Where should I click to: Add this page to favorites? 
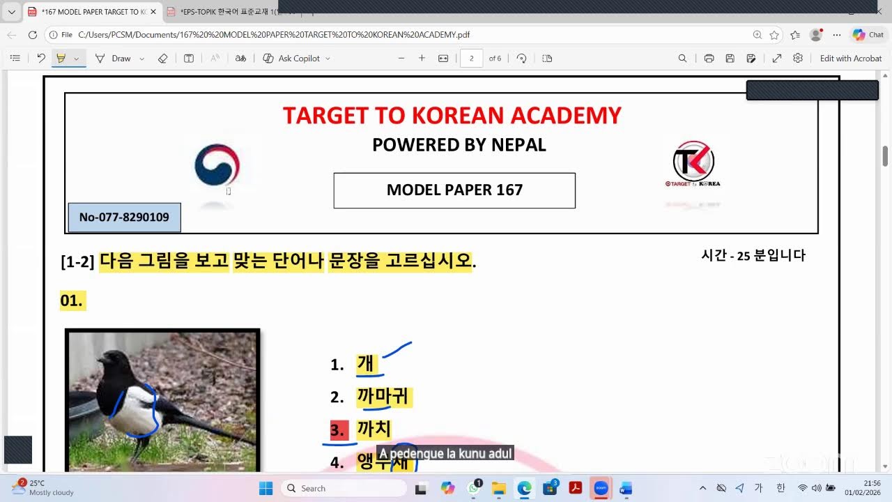click(774, 35)
